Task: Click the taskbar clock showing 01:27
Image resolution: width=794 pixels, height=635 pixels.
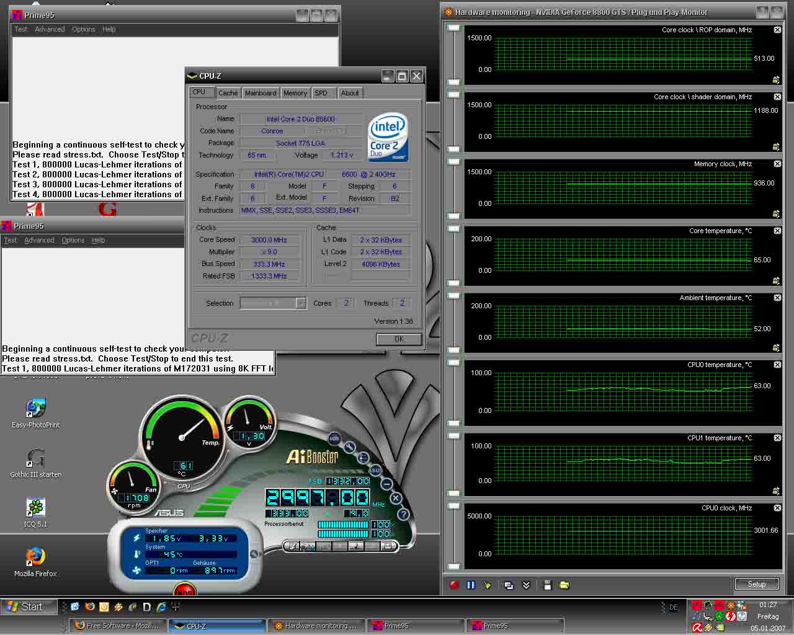Action: point(768,605)
